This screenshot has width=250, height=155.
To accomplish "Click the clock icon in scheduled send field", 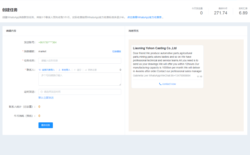I will click(x=42, y=92).
